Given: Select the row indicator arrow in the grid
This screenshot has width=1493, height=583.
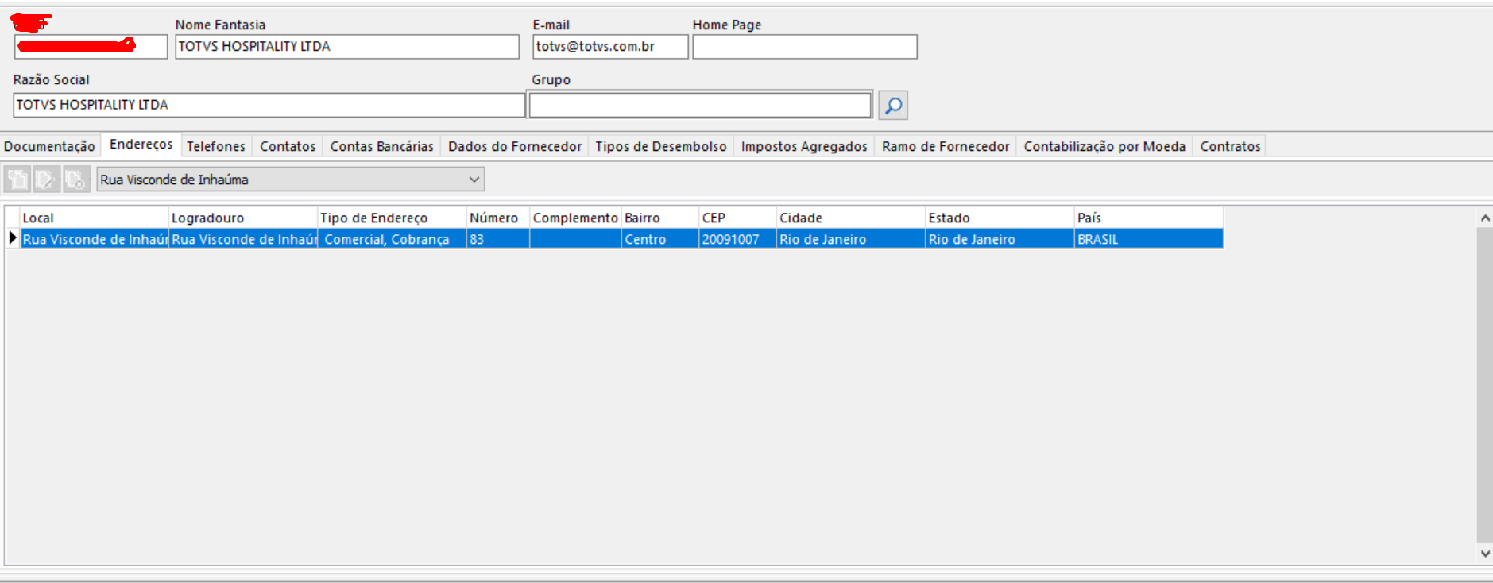Looking at the screenshot, I should (x=13, y=238).
